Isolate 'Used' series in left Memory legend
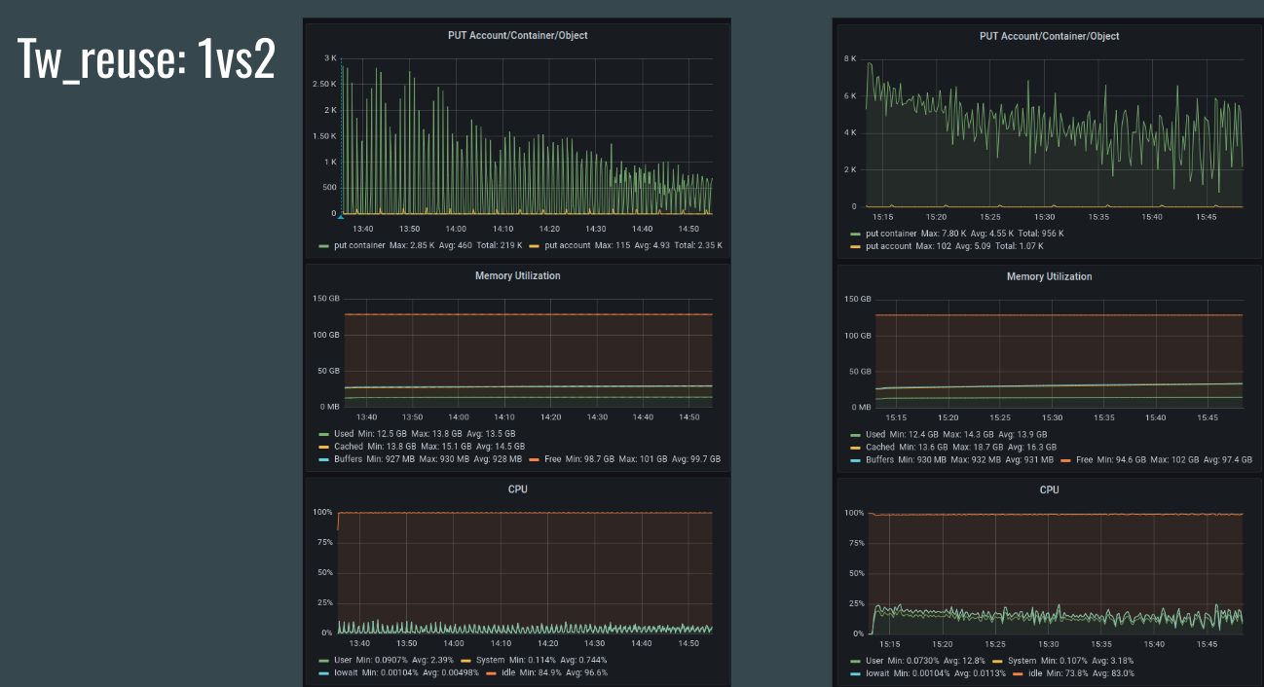 coord(344,433)
